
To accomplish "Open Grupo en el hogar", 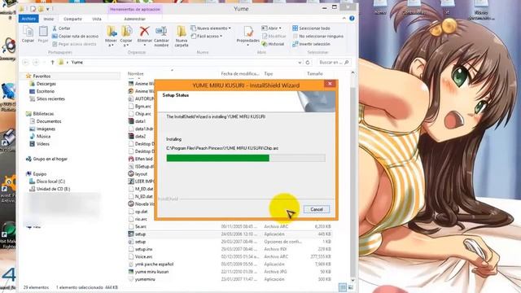I will 46,160.
